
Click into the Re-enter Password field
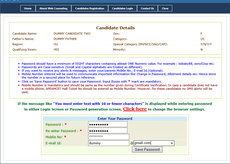[107, 131]
